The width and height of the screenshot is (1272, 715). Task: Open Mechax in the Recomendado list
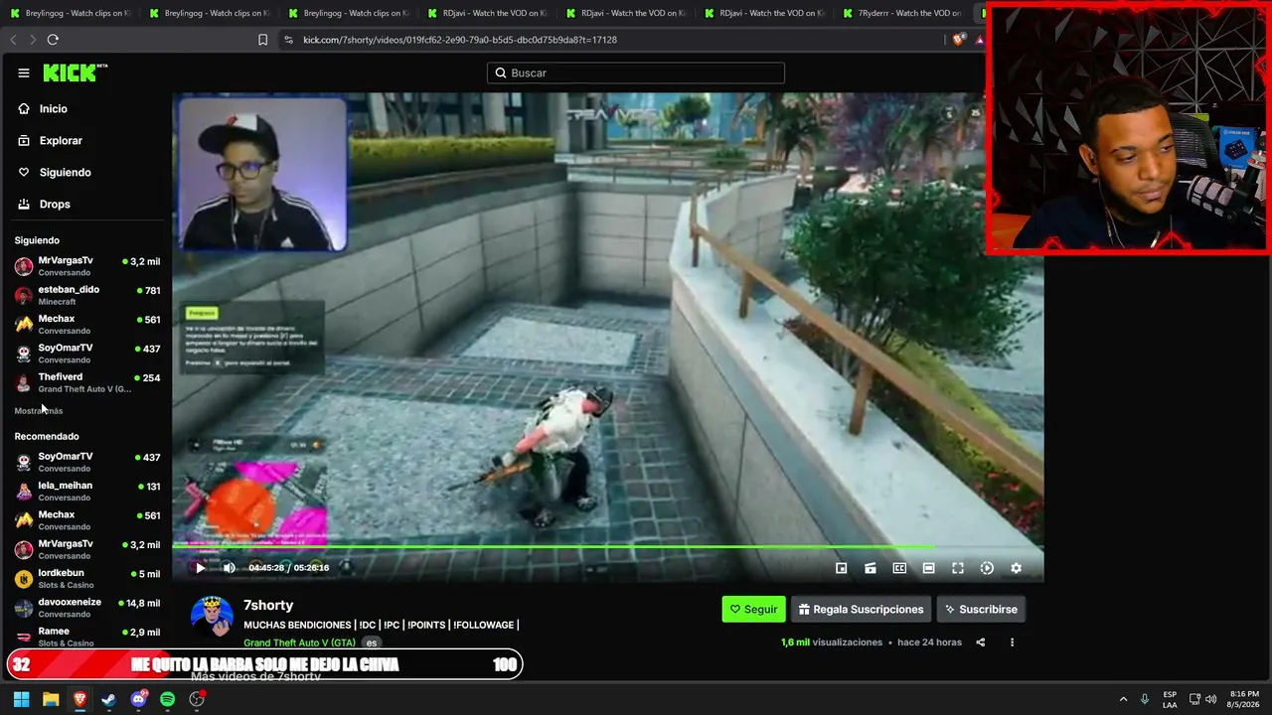coord(86,520)
